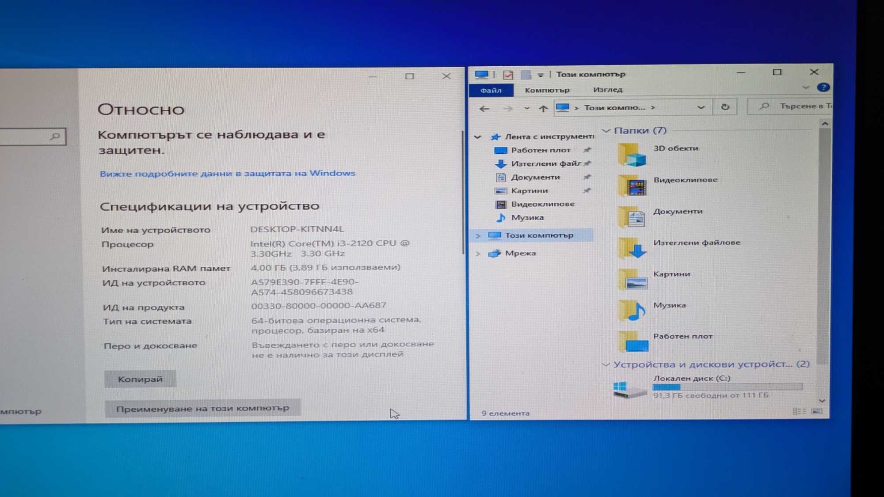The width and height of the screenshot is (884, 497).
Task: Collapse the Папки (7) section
Action: 606,131
